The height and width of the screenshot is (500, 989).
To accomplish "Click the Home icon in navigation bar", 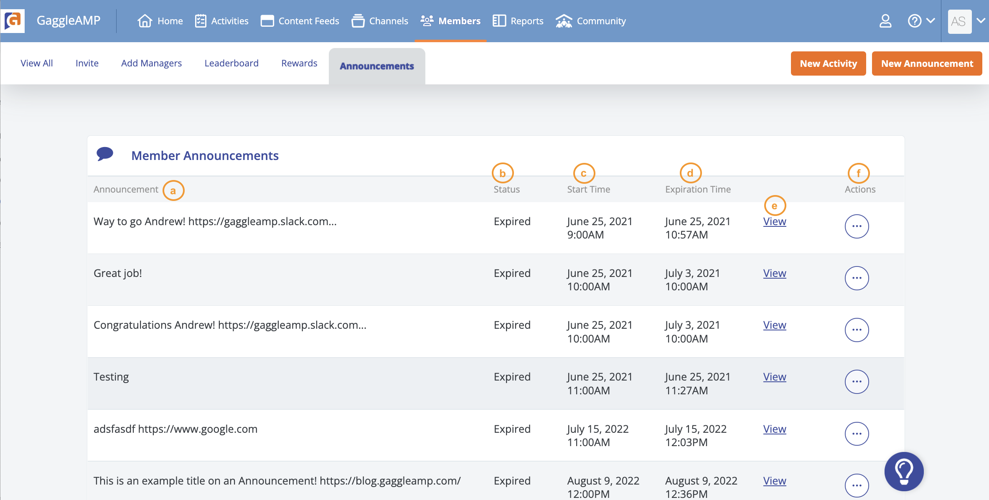I will pos(145,21).
